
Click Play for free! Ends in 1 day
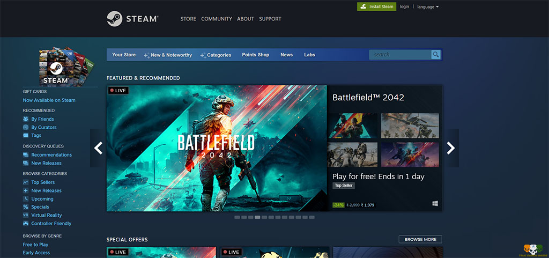[378, 176]
